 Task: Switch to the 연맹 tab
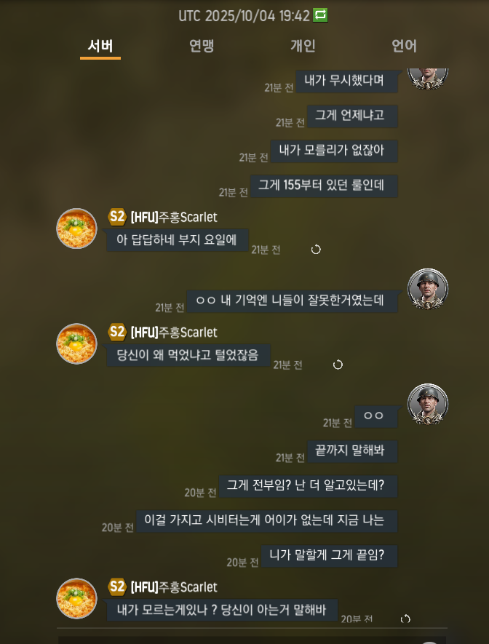(x=201, y=46)
